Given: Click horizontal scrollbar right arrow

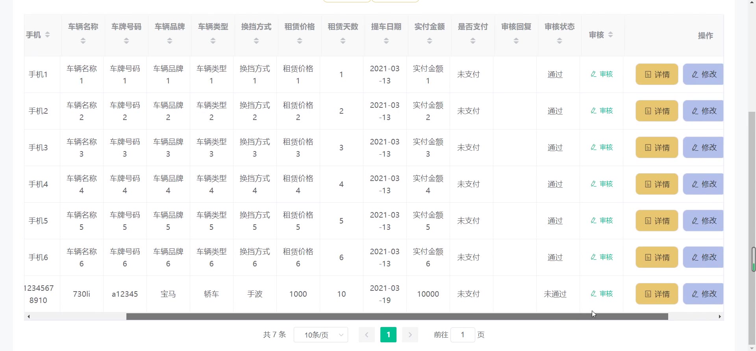Looking at the screenshot, I should 720,316.
